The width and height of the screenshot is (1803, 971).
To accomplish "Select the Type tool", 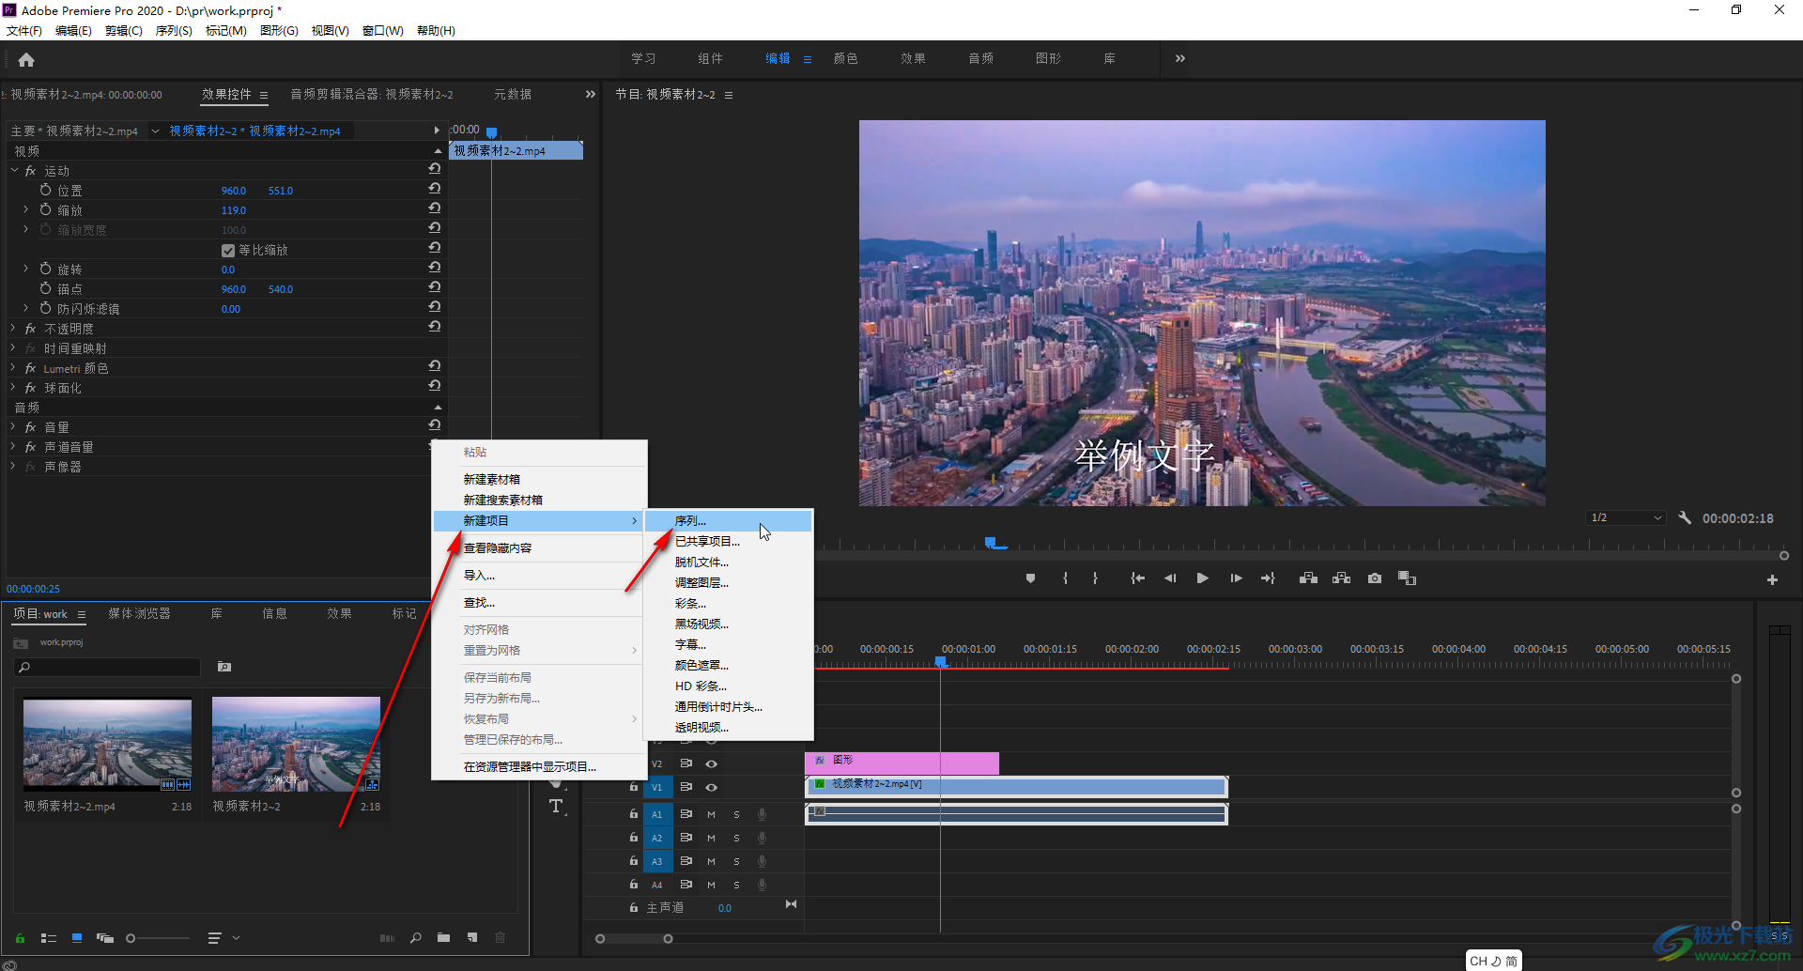I will [x=556, y=807].
